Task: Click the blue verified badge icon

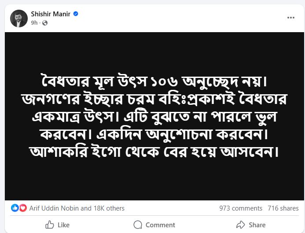Action: [76, 14]
